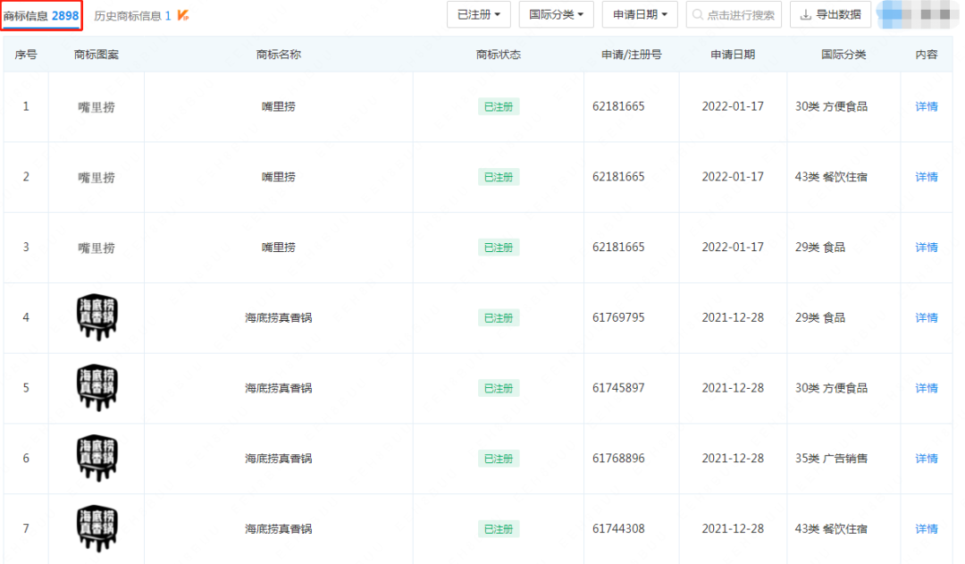Click the 商标名称 column header
Viewport: 965px width, 564px height.
[278, 55]
